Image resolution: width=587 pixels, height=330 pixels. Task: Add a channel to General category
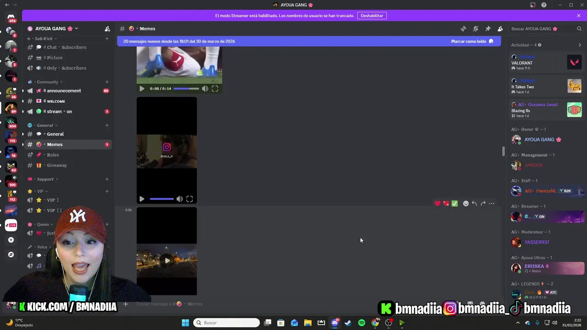(107, 125)
